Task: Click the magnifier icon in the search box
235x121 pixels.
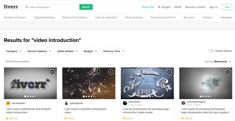Action: tap(27, 7)
